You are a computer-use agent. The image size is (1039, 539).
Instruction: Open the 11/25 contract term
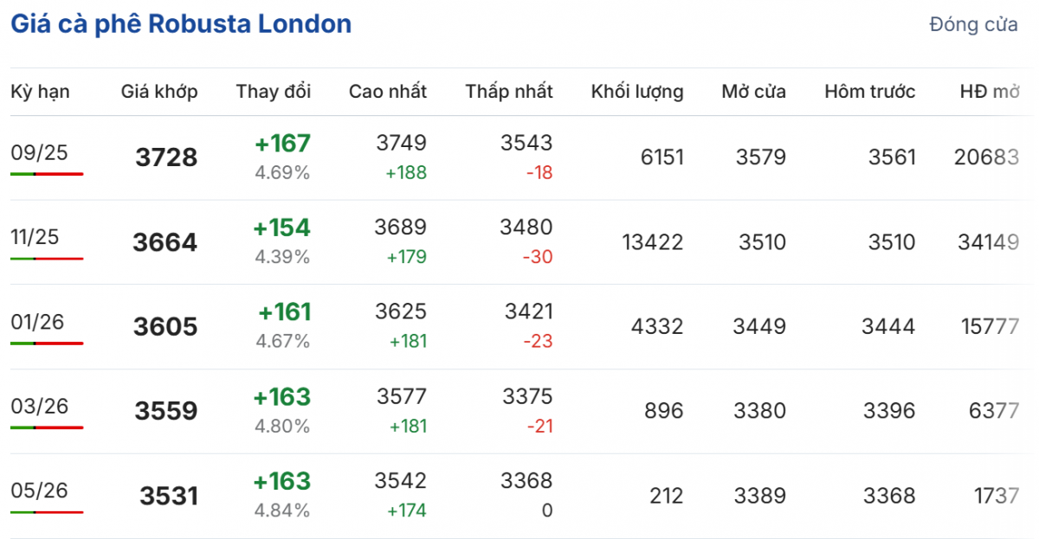pyautogui.click(x=35, y=237)
